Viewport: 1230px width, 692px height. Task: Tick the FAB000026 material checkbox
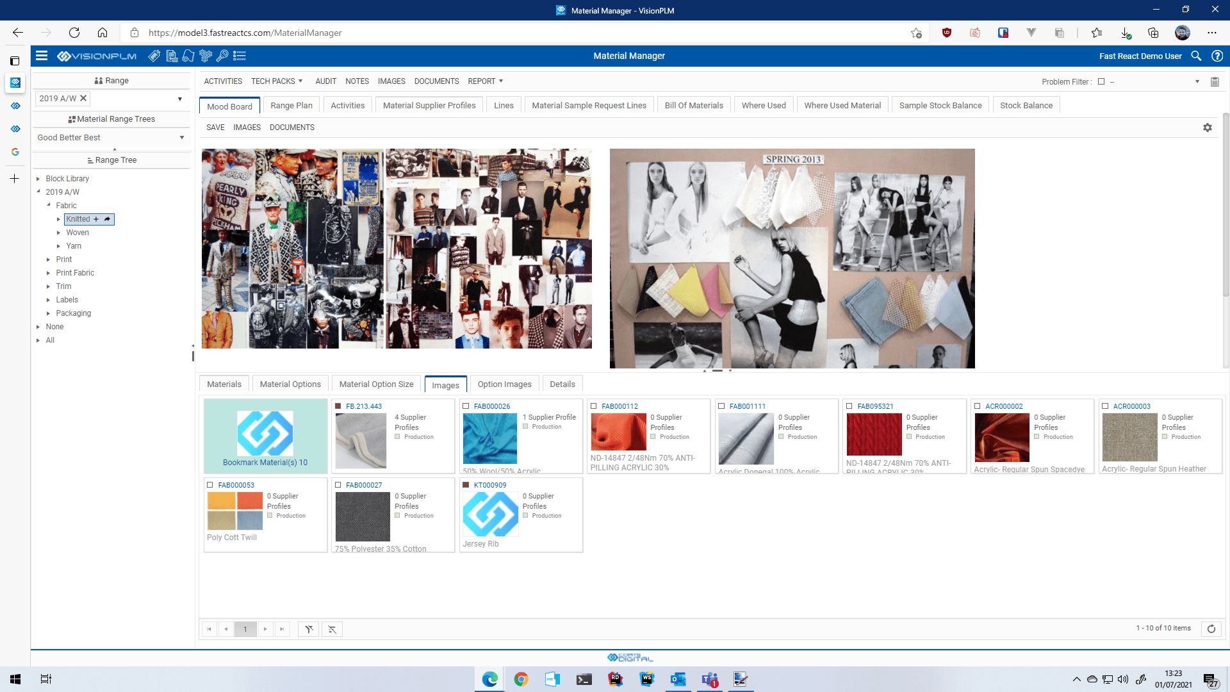(466, 406)
